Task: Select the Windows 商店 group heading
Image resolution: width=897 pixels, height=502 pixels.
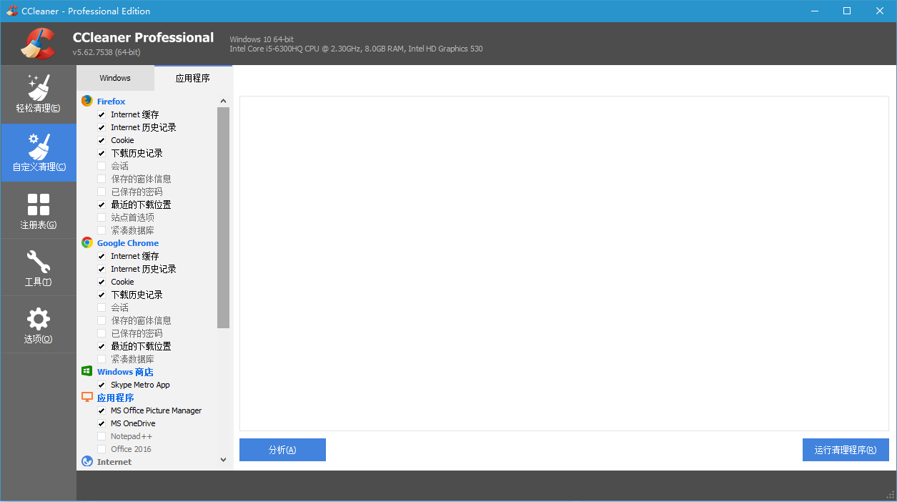Action: point(125,372)
